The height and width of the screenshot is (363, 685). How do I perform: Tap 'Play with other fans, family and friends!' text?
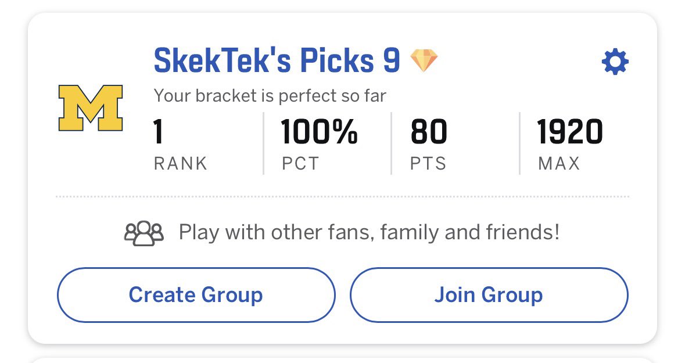click(x=369, y=233)
